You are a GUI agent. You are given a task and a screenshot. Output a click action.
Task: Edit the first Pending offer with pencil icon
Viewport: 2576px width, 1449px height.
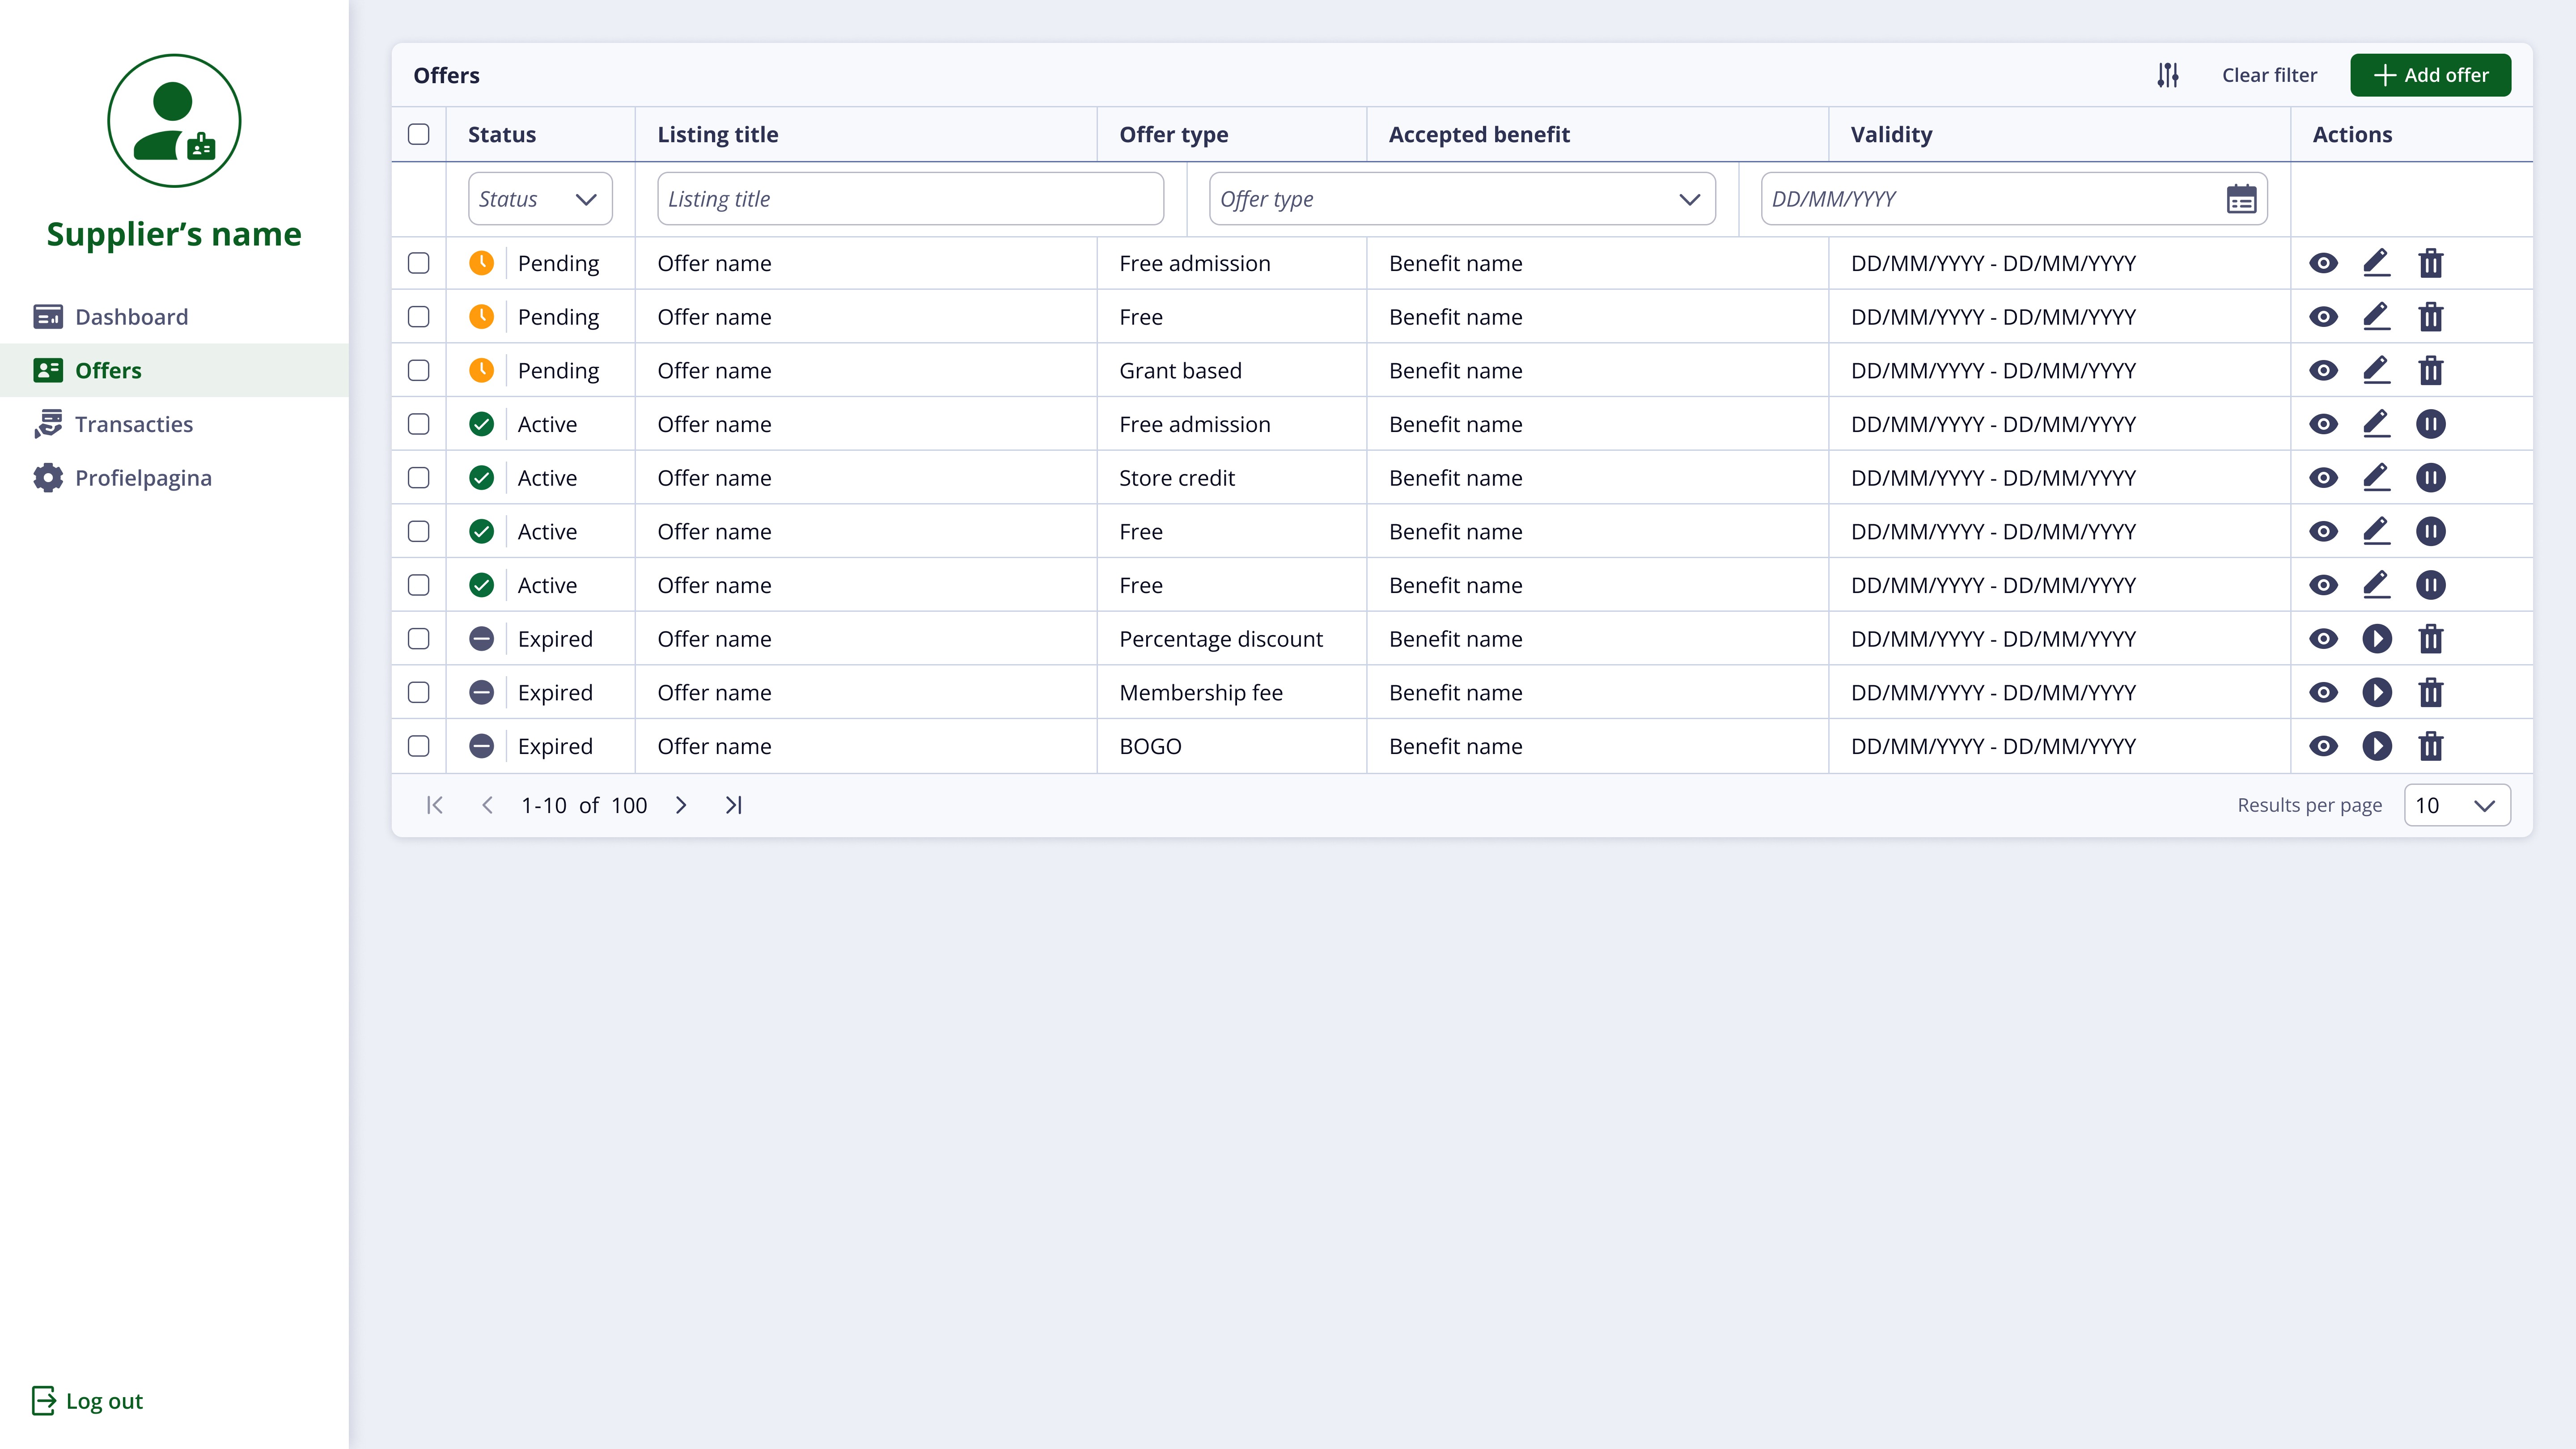2376,263
